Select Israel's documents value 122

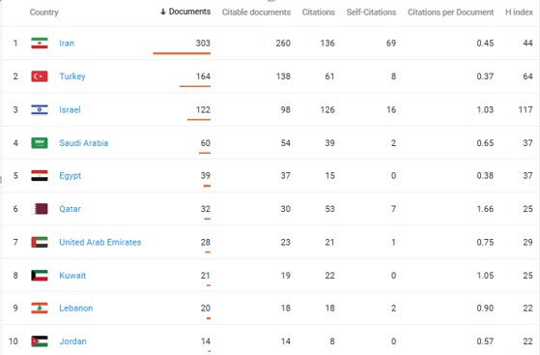pyautogui.click(x=203, y=109)
